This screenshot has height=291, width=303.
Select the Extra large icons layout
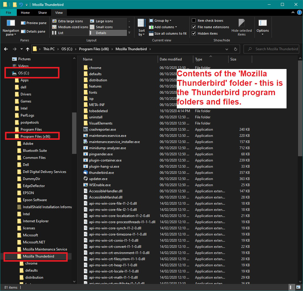coord(68,21)
